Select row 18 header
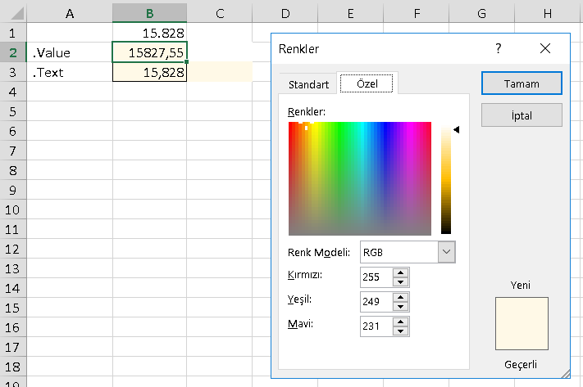Viewport: 583px width, 387px height. 13,367
